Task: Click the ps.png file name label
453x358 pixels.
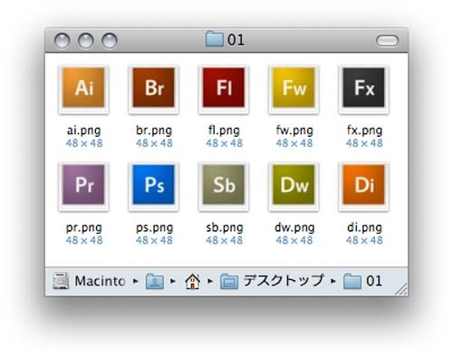Action: coord(154,227)
